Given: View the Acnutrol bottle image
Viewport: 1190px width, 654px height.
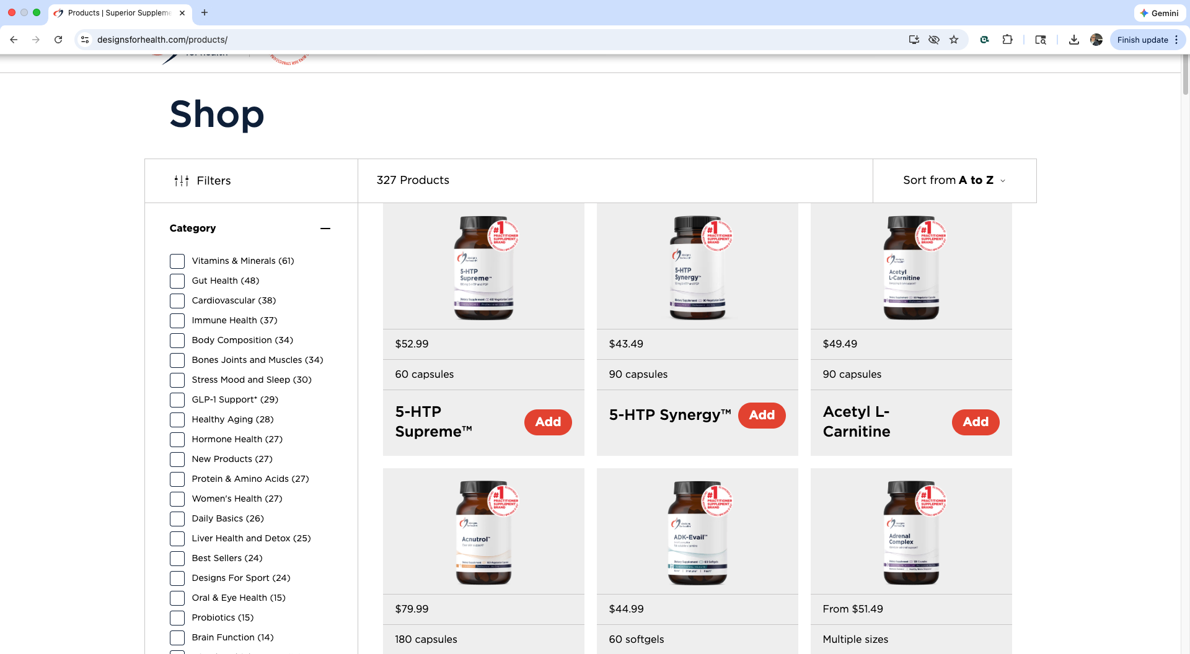Looking at the screenshot, I should (x=485, y=532).
